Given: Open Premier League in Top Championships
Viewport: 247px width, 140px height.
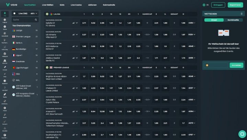Looking at the screenshot, I should 25,36.
